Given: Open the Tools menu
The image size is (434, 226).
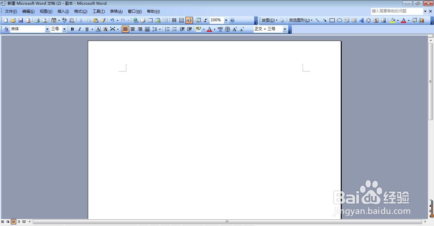Looking at the screenshot, I should click(99, 11).
